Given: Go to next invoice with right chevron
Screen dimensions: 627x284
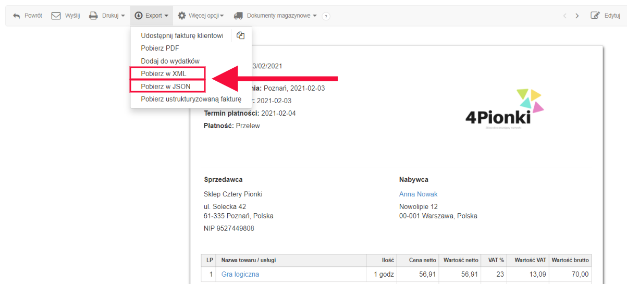Looking at the screenshot, I should [577, 16].
